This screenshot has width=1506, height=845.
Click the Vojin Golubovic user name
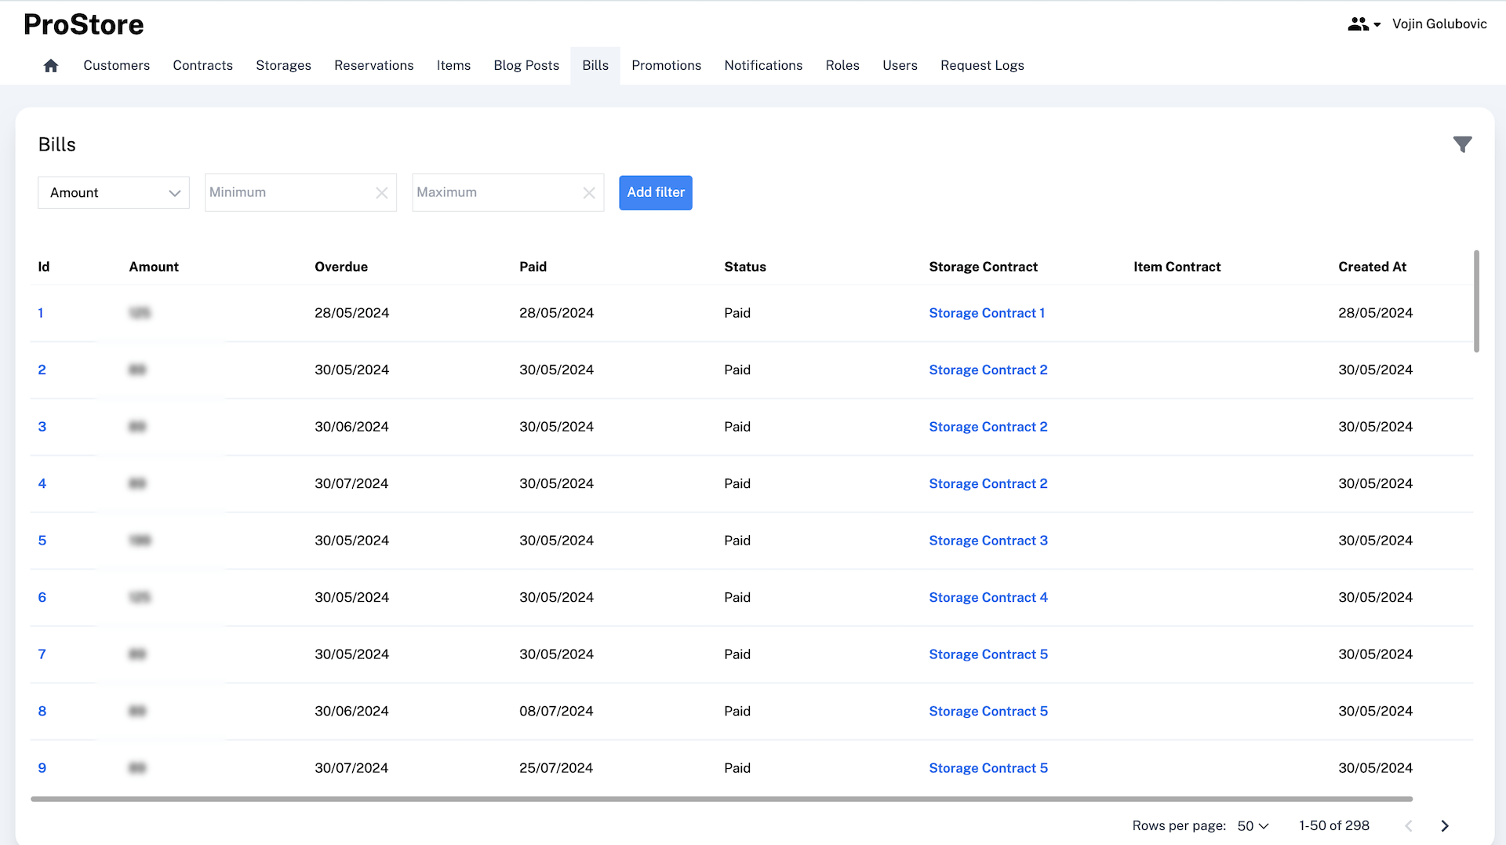1439,24
